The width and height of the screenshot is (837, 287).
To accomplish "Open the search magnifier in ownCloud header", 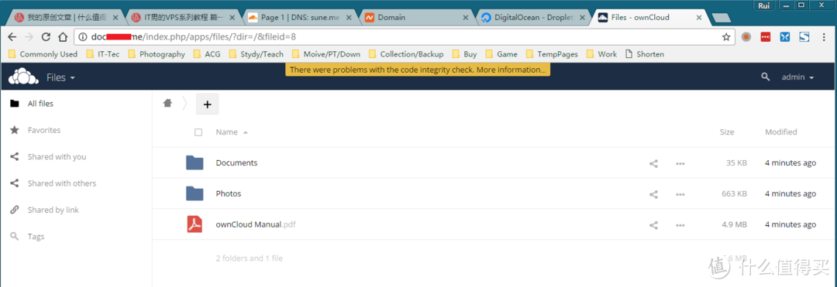I will pos(766,77).
